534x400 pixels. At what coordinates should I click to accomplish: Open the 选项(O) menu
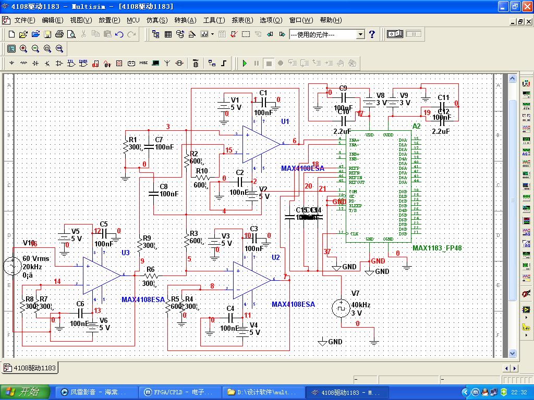coord(271,20)
